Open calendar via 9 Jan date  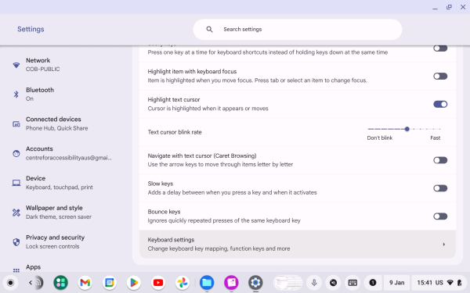click(x=396, y=283)
